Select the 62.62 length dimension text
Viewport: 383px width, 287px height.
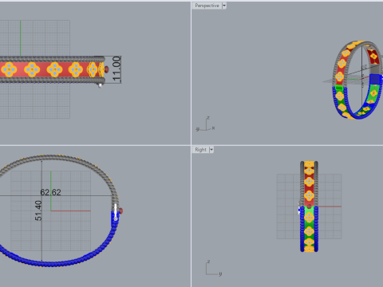click(50, 192)
